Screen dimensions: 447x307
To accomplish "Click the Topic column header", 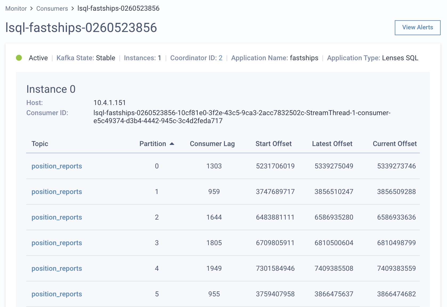I will (40, 144).
